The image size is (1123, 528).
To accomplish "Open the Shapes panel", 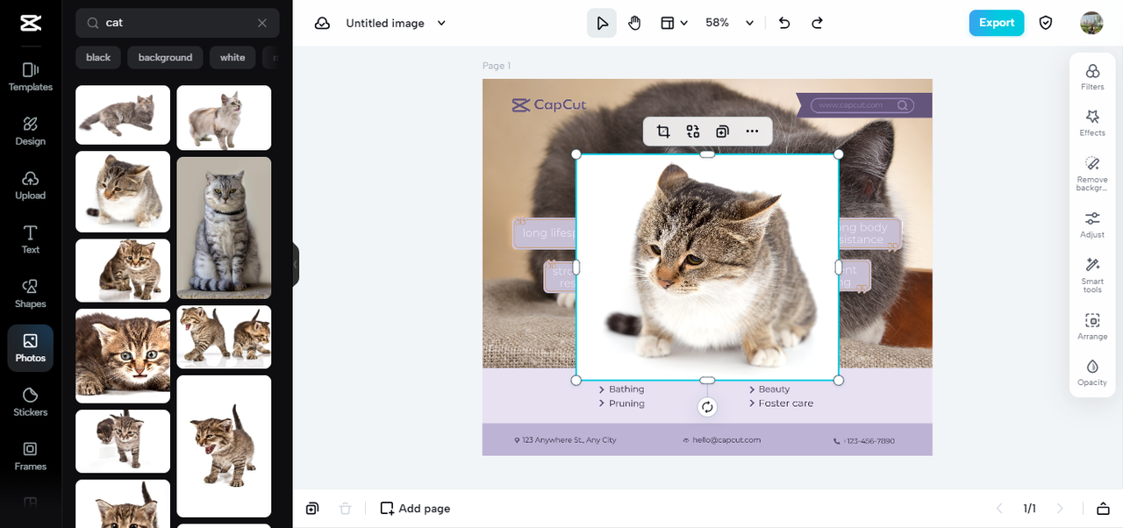I will [31, 294].
